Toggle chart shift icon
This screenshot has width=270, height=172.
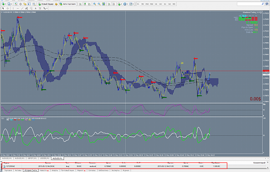tap(114, 4)
